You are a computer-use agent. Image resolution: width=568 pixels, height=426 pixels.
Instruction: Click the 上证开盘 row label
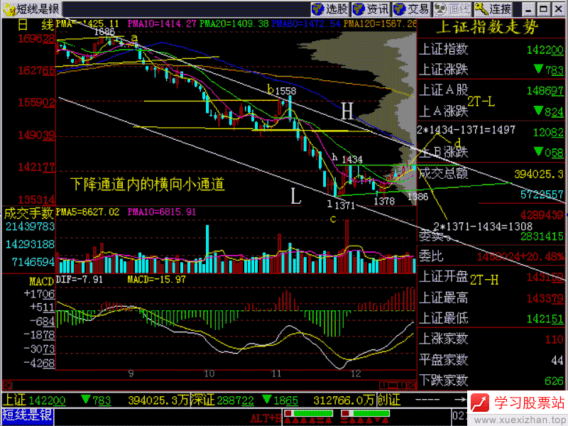point(444,277)
